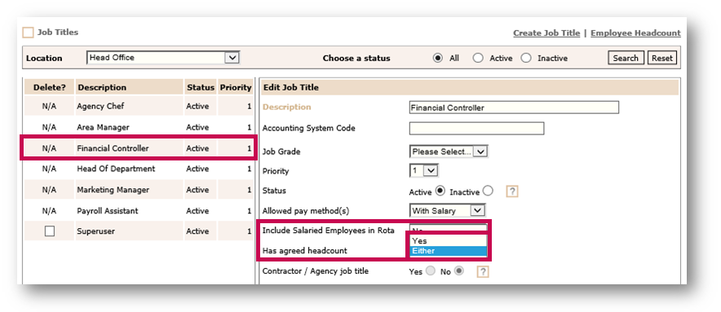Open help icon next to Status
Screen dimensions: 721x312
pos(511,191)
